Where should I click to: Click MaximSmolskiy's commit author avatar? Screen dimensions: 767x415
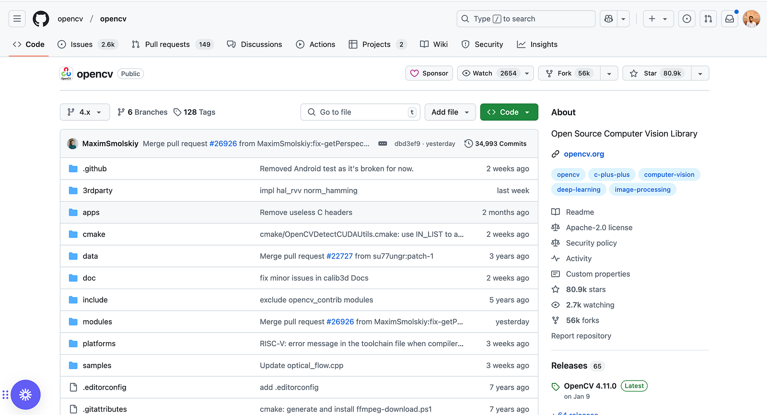pyautogui.click(x=73, y=144)
